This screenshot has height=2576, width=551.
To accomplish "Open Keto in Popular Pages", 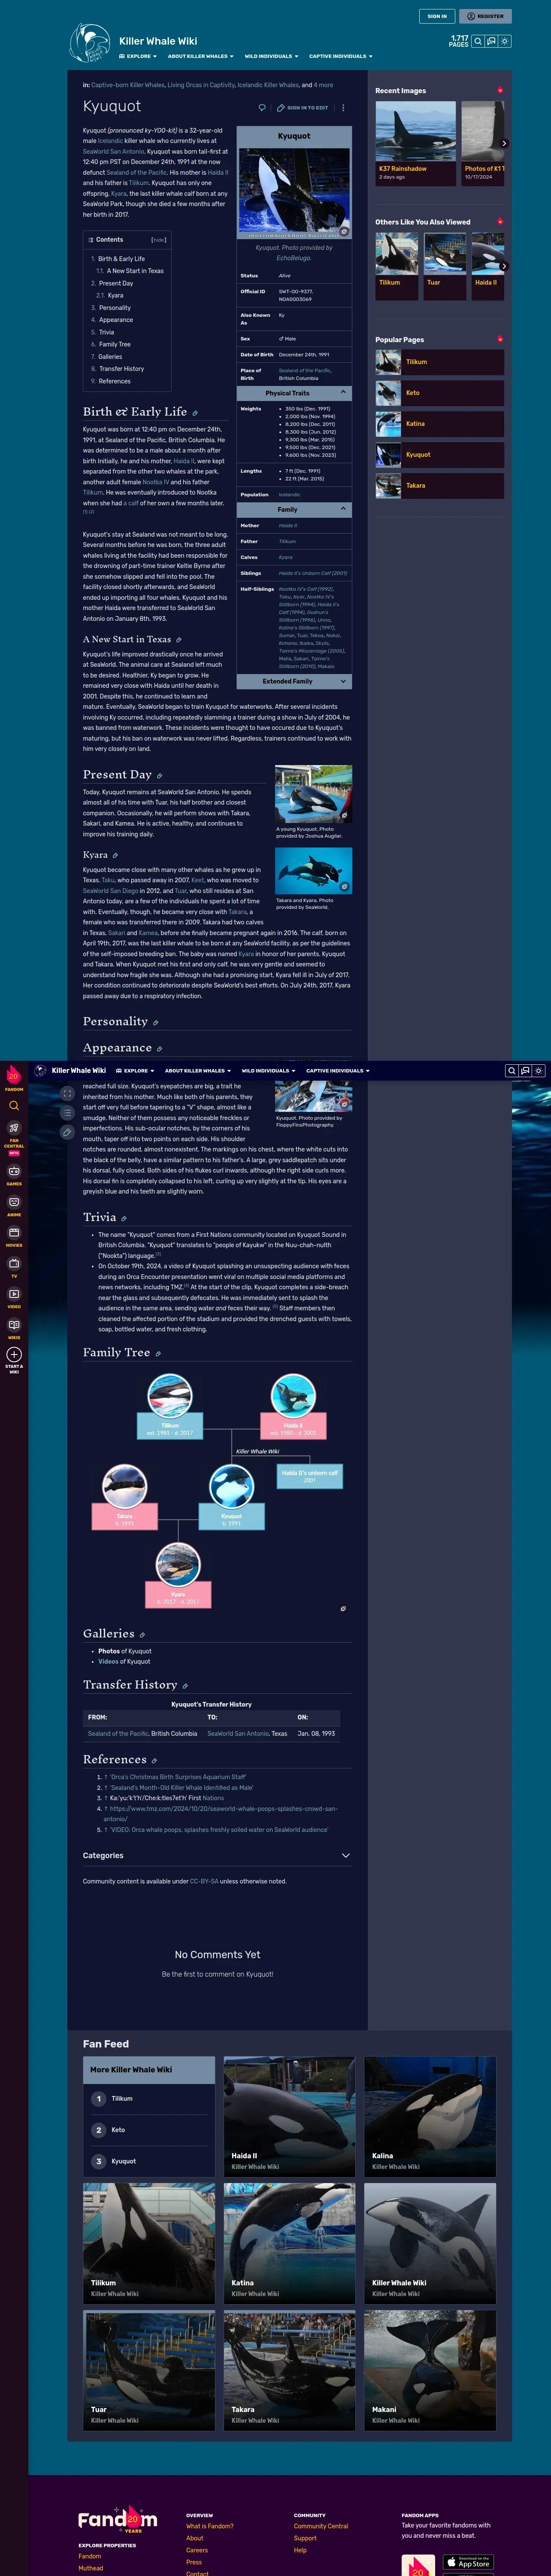I will tap(440, 393).
